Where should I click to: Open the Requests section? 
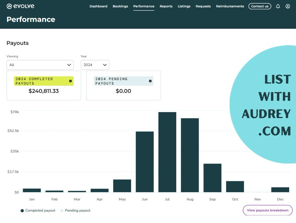click(203, 6)
